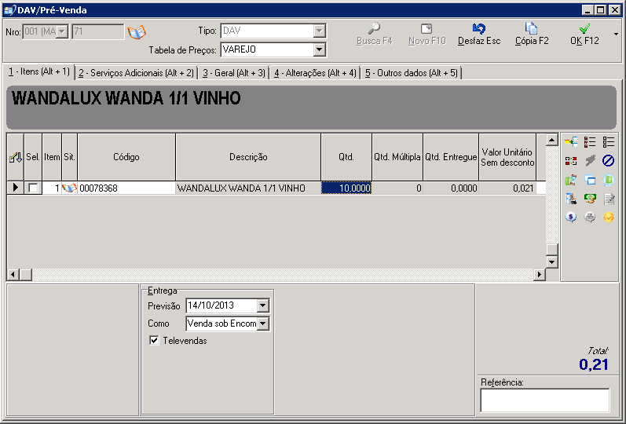Viewport: 626px width, 424px height.
Task: Toggle the Televendas checkbox
Action: (x=154, y=340)
